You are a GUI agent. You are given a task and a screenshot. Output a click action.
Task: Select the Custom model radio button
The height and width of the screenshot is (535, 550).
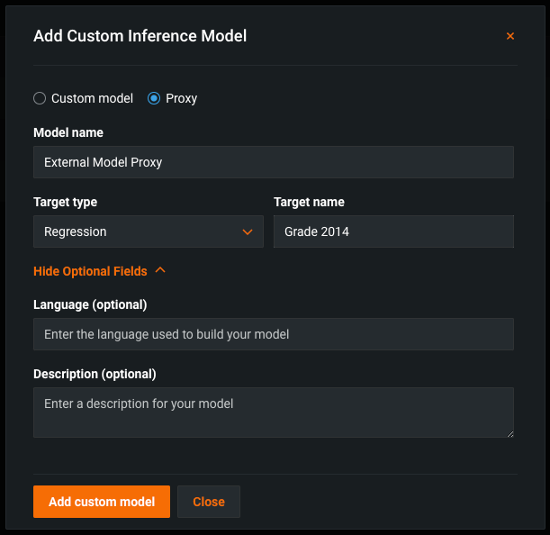pyautogui.click(x=40, y=98)
